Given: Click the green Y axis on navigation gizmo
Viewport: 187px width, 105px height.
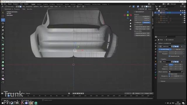Looking at the screenshot, I should point(128,15).
